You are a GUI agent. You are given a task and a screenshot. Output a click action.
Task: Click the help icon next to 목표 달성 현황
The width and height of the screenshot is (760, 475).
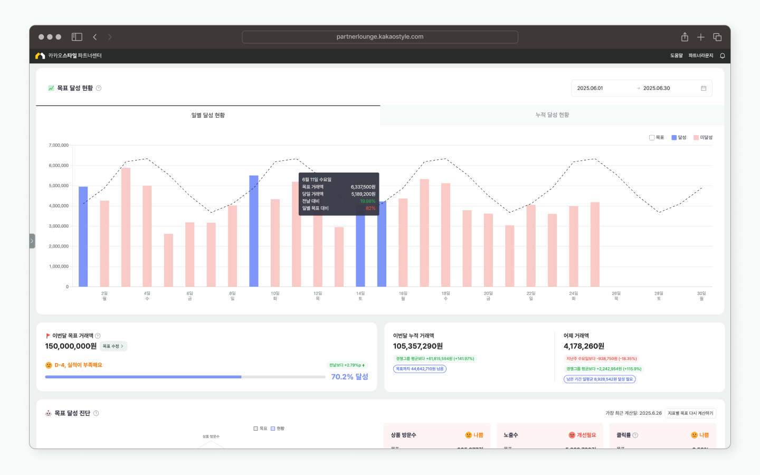coord(99,88)
